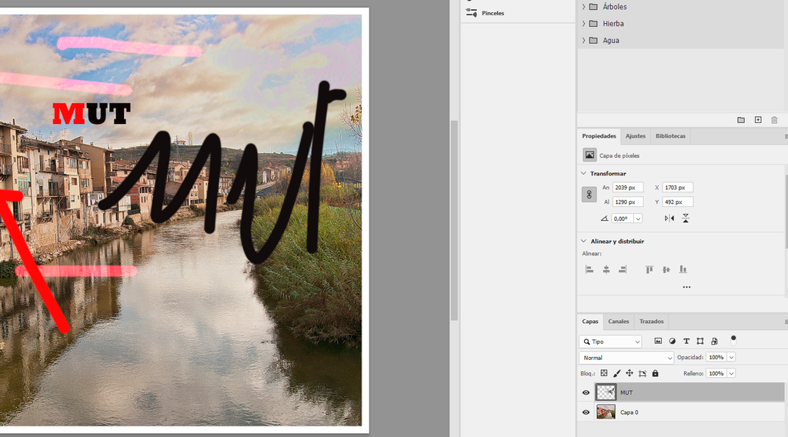Click the lock image pixels brush icon
The height and width of the screenshot is (437, 788).
tap(616, 373)
